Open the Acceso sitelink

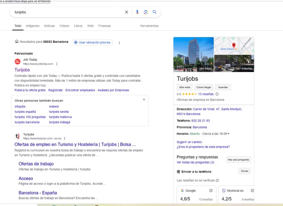26,179
